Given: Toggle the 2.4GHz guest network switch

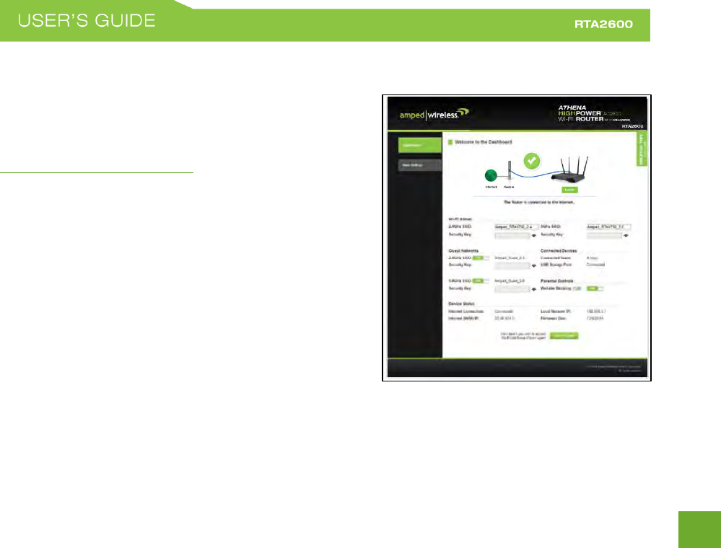Looking at the screenshot, I should coord(481,258).
